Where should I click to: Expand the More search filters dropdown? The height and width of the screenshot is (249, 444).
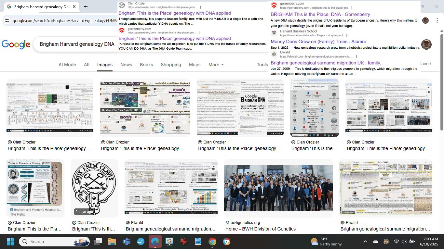click(x=216, y=65)
